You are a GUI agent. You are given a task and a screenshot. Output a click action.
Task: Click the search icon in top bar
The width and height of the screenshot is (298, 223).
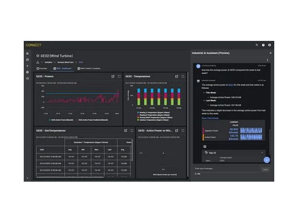click(x=257, y=45)
